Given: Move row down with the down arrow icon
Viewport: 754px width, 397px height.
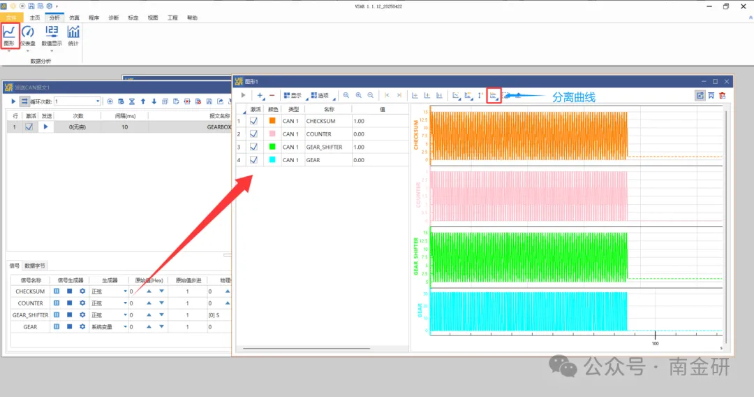Looking at the screenshot, I should point(154,101).
